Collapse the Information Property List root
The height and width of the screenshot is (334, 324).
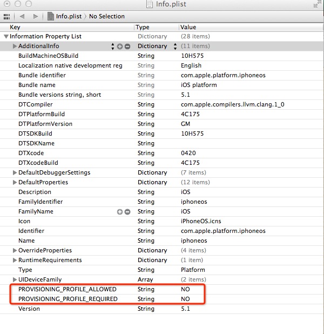[6, 37]
